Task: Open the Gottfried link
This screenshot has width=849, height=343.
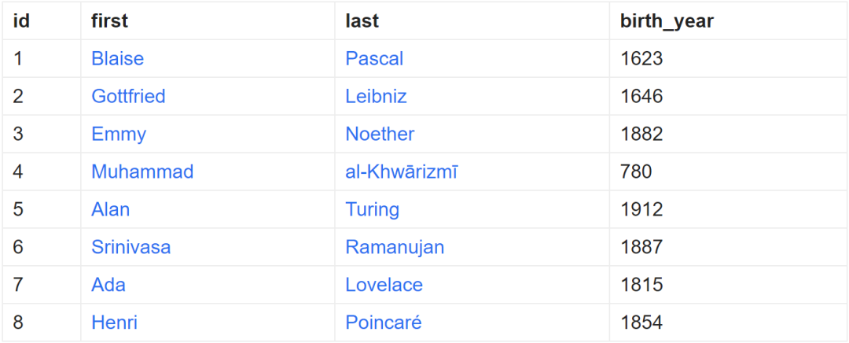Action: click(x=128, y=97)
